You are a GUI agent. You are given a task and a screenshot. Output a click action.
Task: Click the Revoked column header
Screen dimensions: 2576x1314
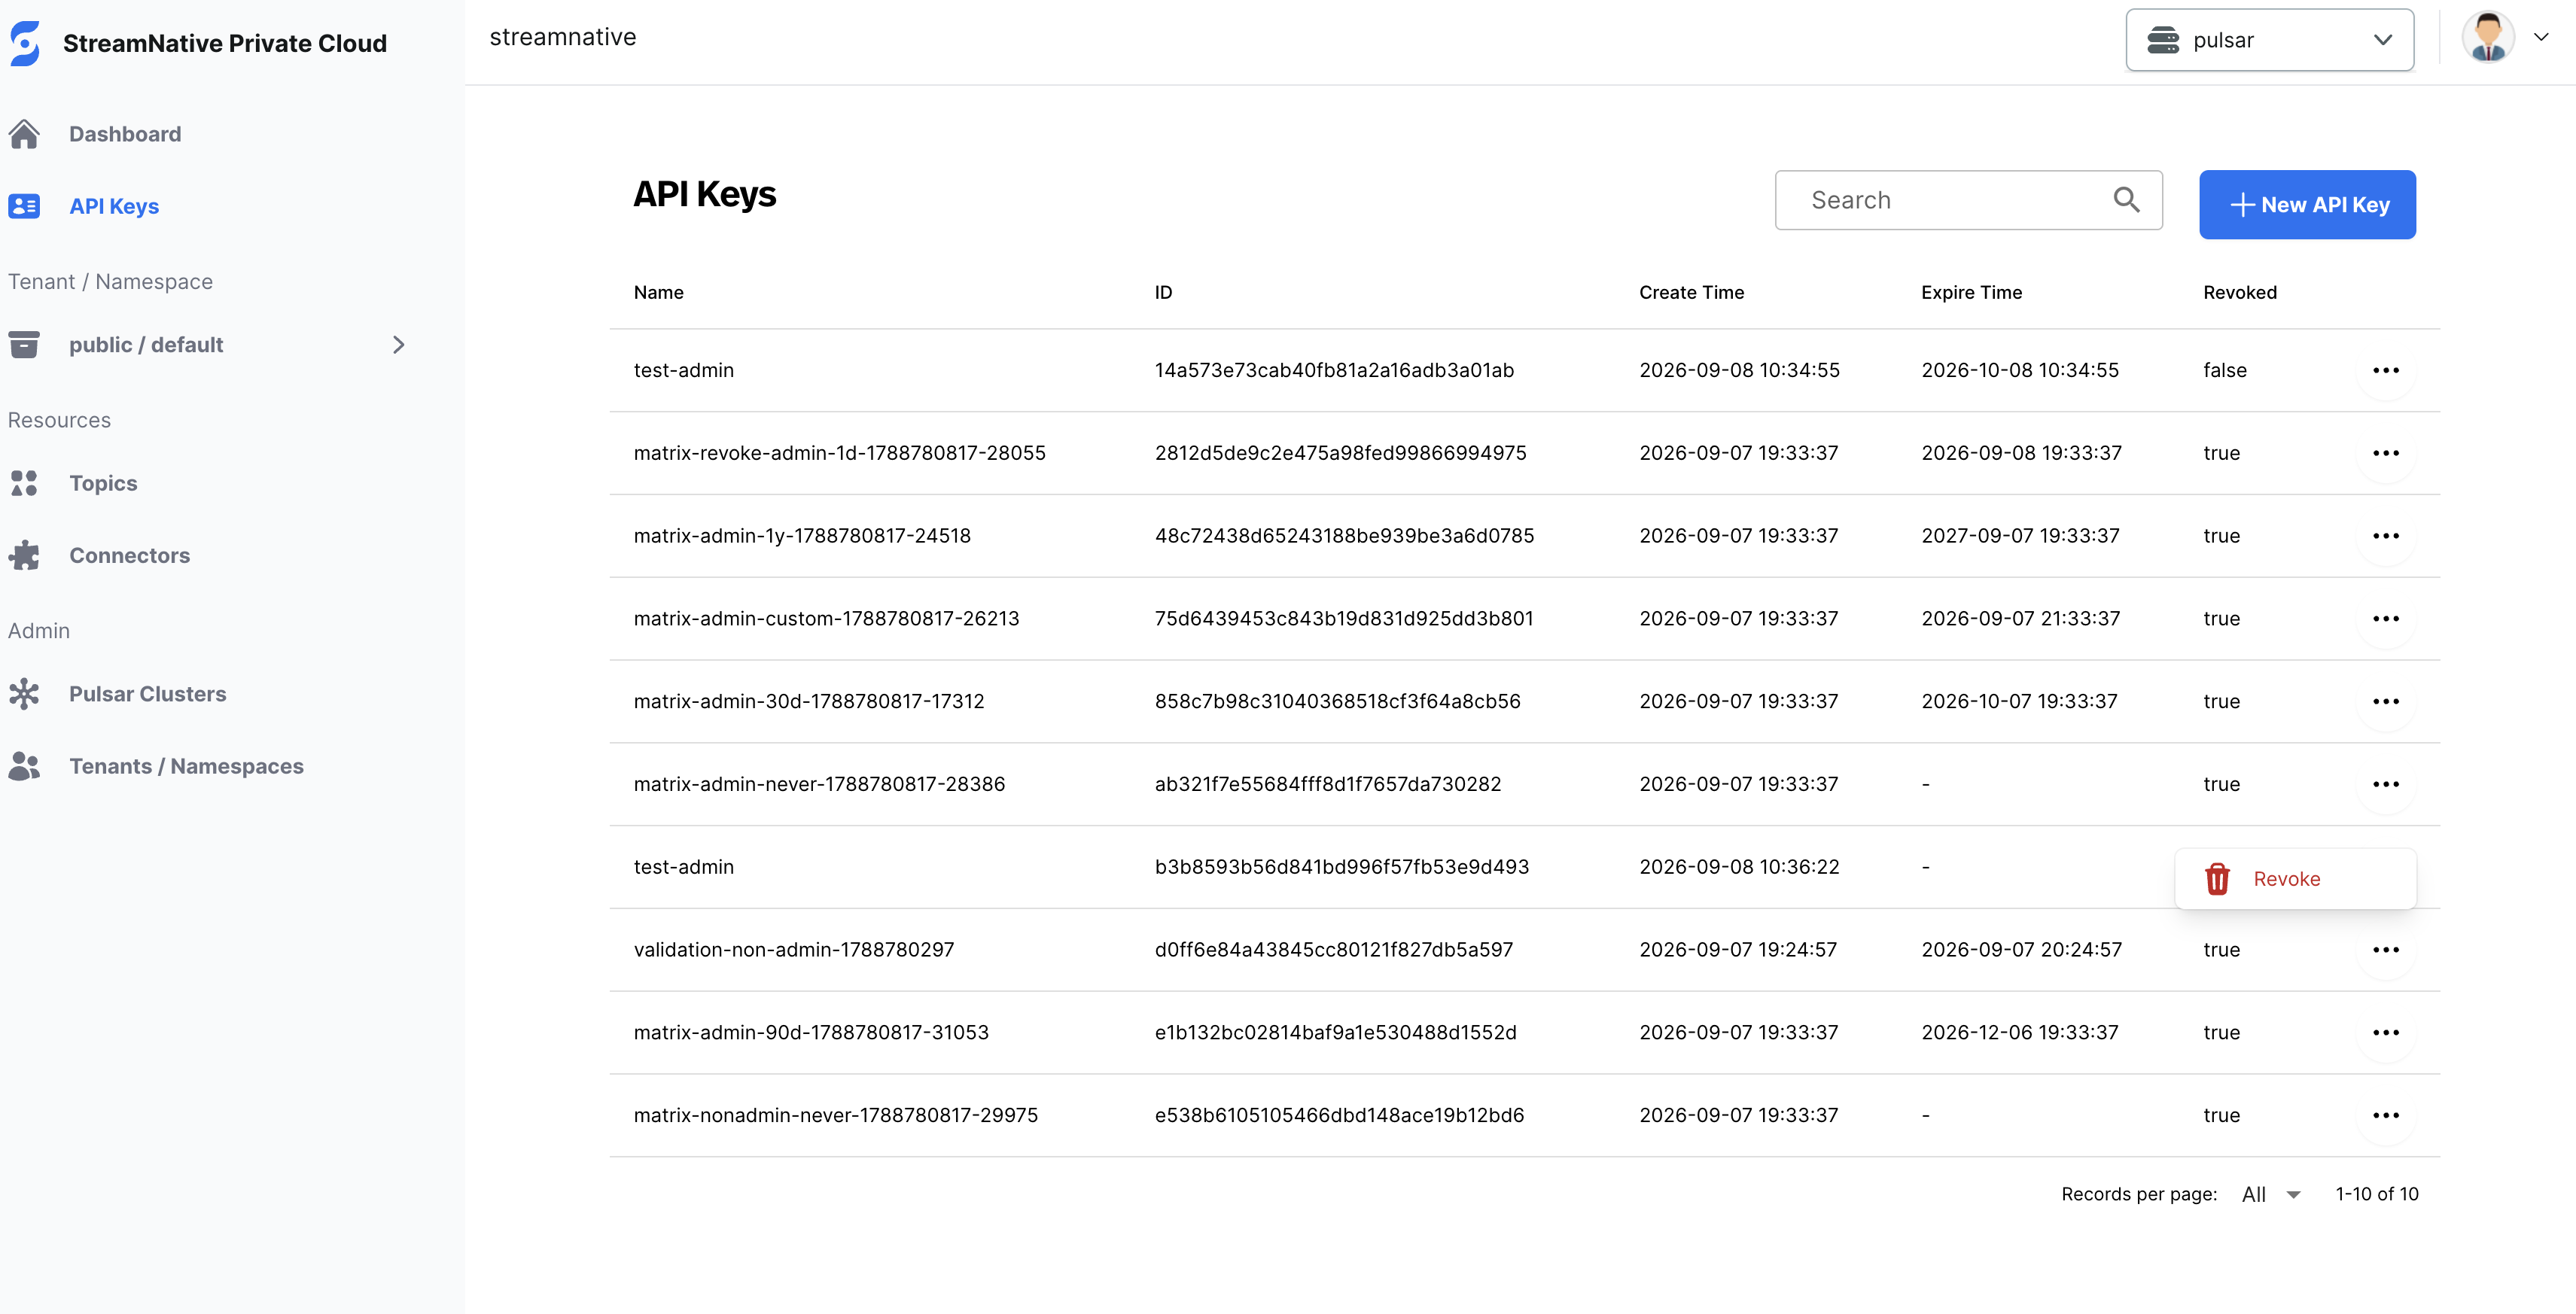[x=2239, y=293]
